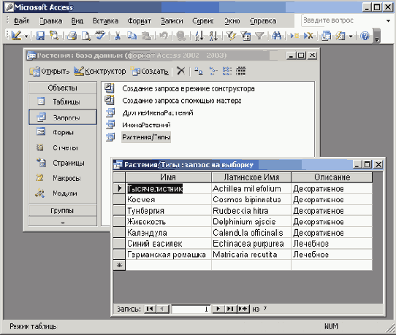Viewport: 396px width, 335px height.
Task: Expand the View mode dropdown arrow
Action: click(26, 36)
